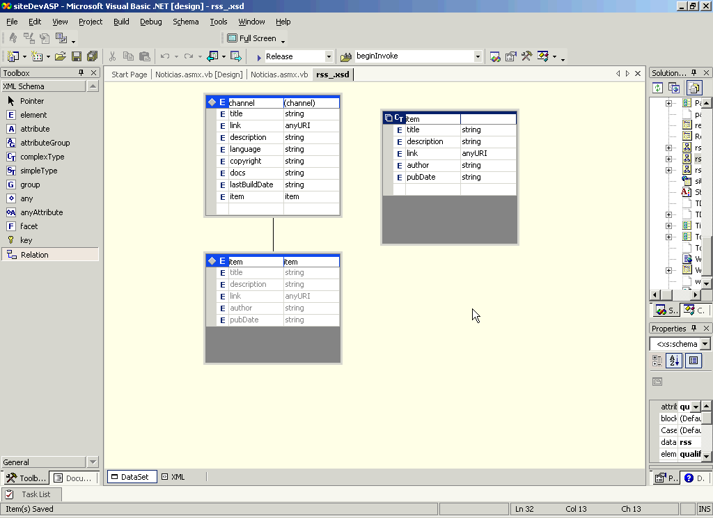
Task: Choose the simpleType toolbox item
Action: click(38, 171)
